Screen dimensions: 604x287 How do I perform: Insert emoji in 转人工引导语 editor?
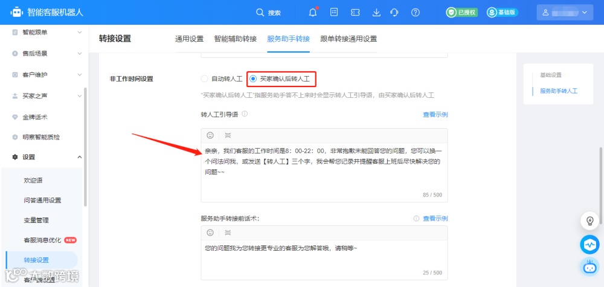210,135
